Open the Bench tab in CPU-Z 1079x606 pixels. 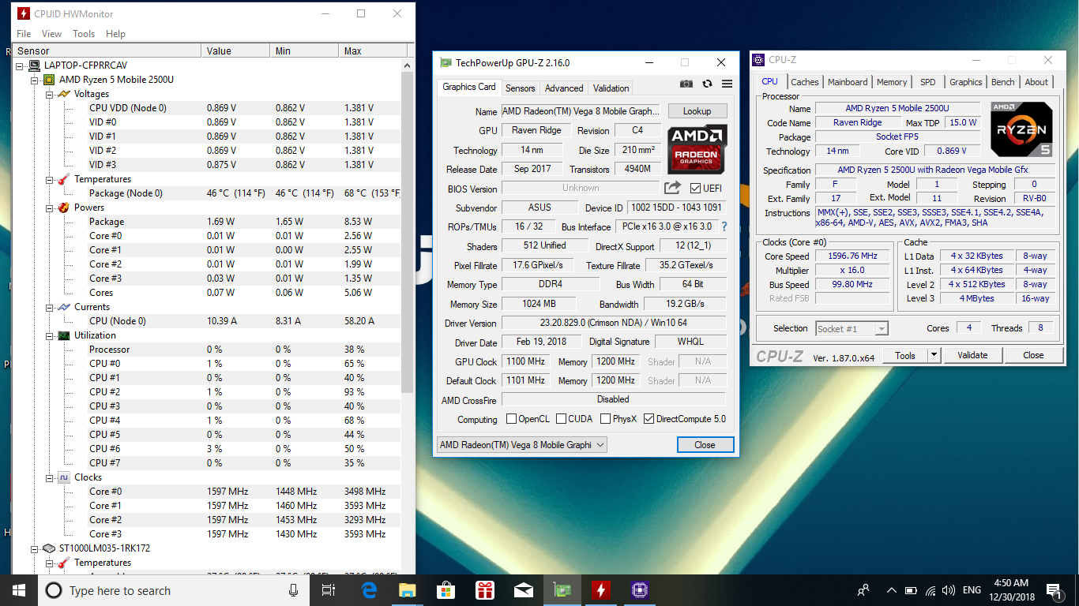1002,82
